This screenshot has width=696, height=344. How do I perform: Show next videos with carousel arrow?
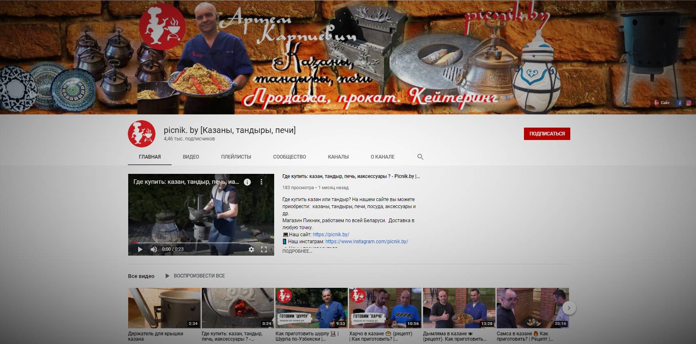[x=569, y=308]
